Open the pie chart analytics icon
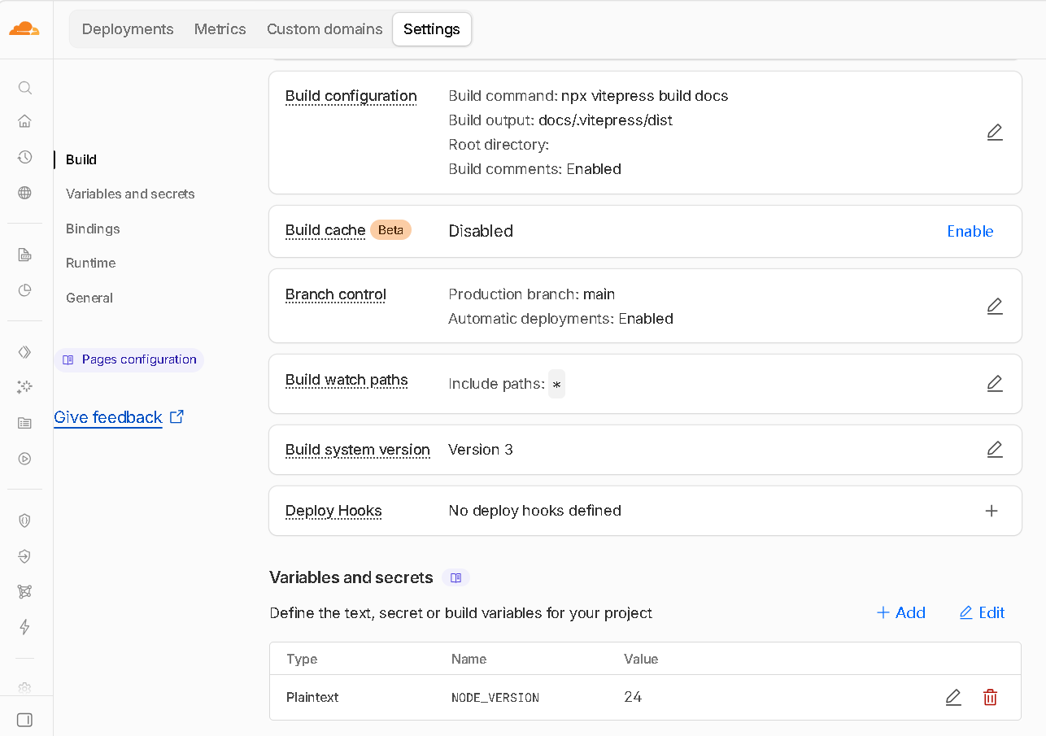Image resolution: width=1046 pixels, height=736 pixels. 25,290
